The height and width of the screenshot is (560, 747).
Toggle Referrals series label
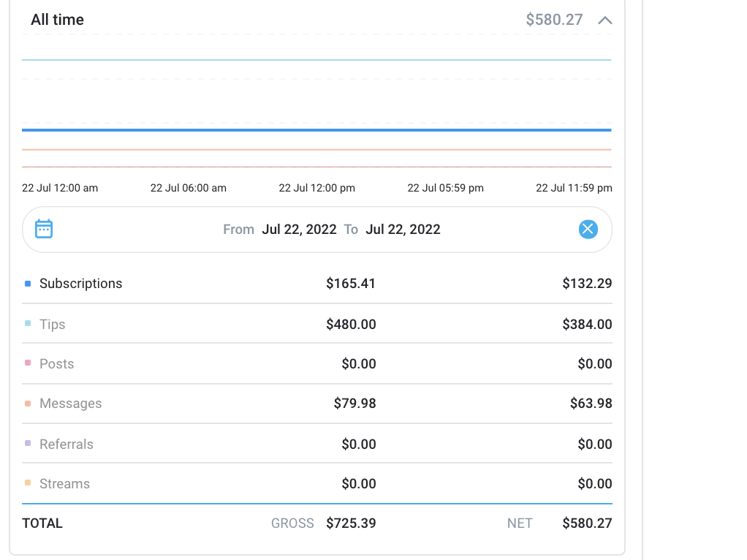66,444
